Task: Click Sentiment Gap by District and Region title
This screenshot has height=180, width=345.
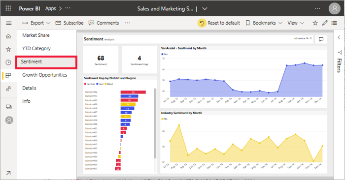Action: pyautogui.click(x=110, y=78)
